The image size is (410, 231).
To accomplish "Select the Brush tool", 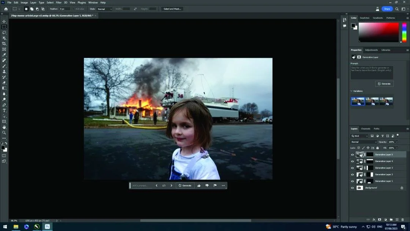I will click(x=4, y=66).
